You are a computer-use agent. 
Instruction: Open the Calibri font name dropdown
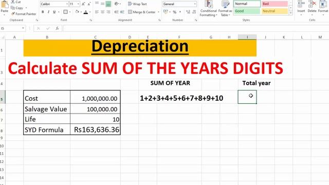(67, 4)
